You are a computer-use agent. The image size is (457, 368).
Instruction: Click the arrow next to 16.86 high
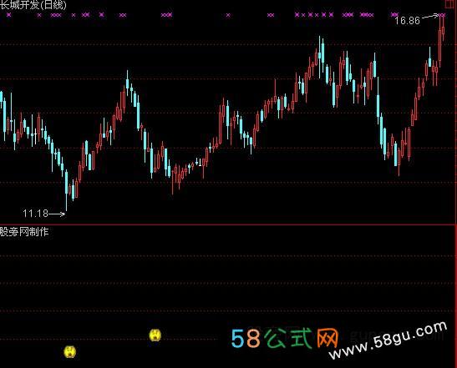(x=430, y=17)
